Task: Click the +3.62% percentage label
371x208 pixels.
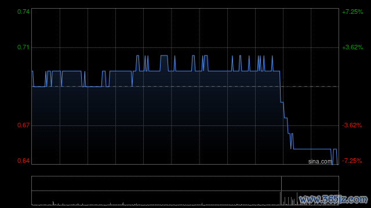Action: point(352,47)
